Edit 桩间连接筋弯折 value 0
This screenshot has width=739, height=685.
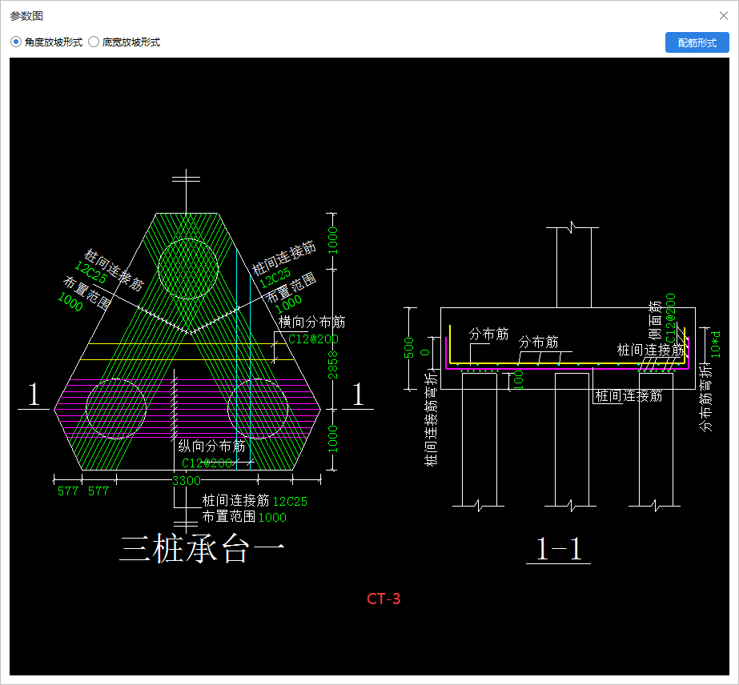[x=425, y=352]
